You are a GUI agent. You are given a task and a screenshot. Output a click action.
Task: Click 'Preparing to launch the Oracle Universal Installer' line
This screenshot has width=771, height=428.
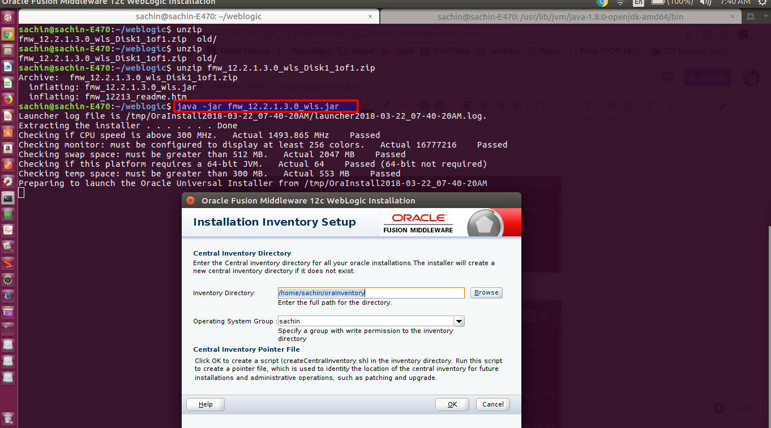pyautogui.click(x=252, y=183)
